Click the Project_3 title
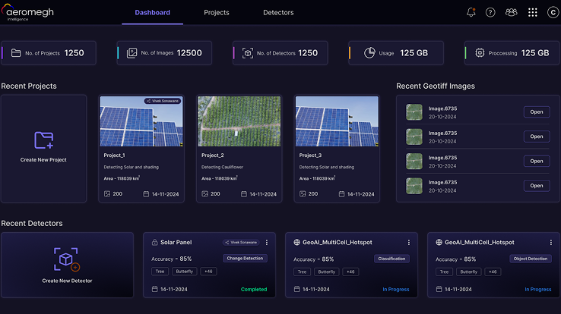The image size is (561, 314). pyautogui.click(x=310, y=155)
